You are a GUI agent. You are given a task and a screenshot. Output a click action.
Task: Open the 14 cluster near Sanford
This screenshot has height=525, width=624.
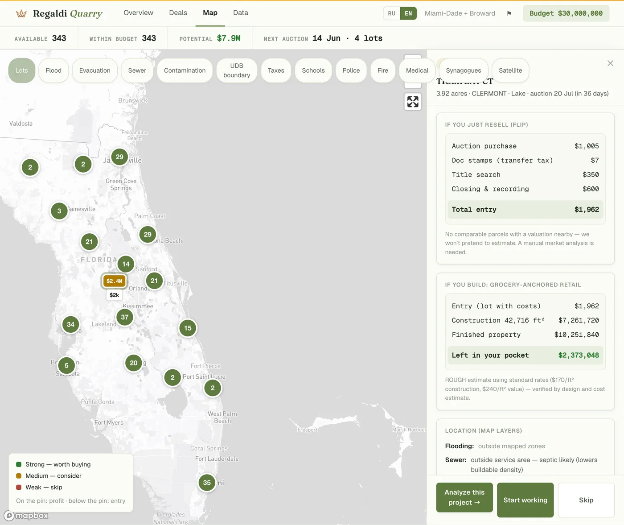(x=126, y=264)
